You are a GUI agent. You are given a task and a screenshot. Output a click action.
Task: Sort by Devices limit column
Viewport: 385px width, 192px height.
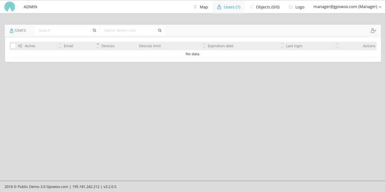150,46
